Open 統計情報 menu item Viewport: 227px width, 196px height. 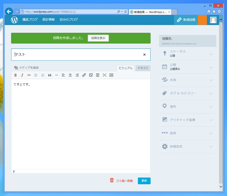point(48,19)
